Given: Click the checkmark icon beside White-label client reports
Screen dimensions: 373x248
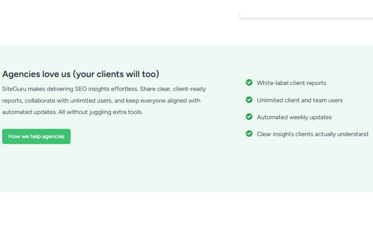Looking at the screenshot, I should 249,83.
